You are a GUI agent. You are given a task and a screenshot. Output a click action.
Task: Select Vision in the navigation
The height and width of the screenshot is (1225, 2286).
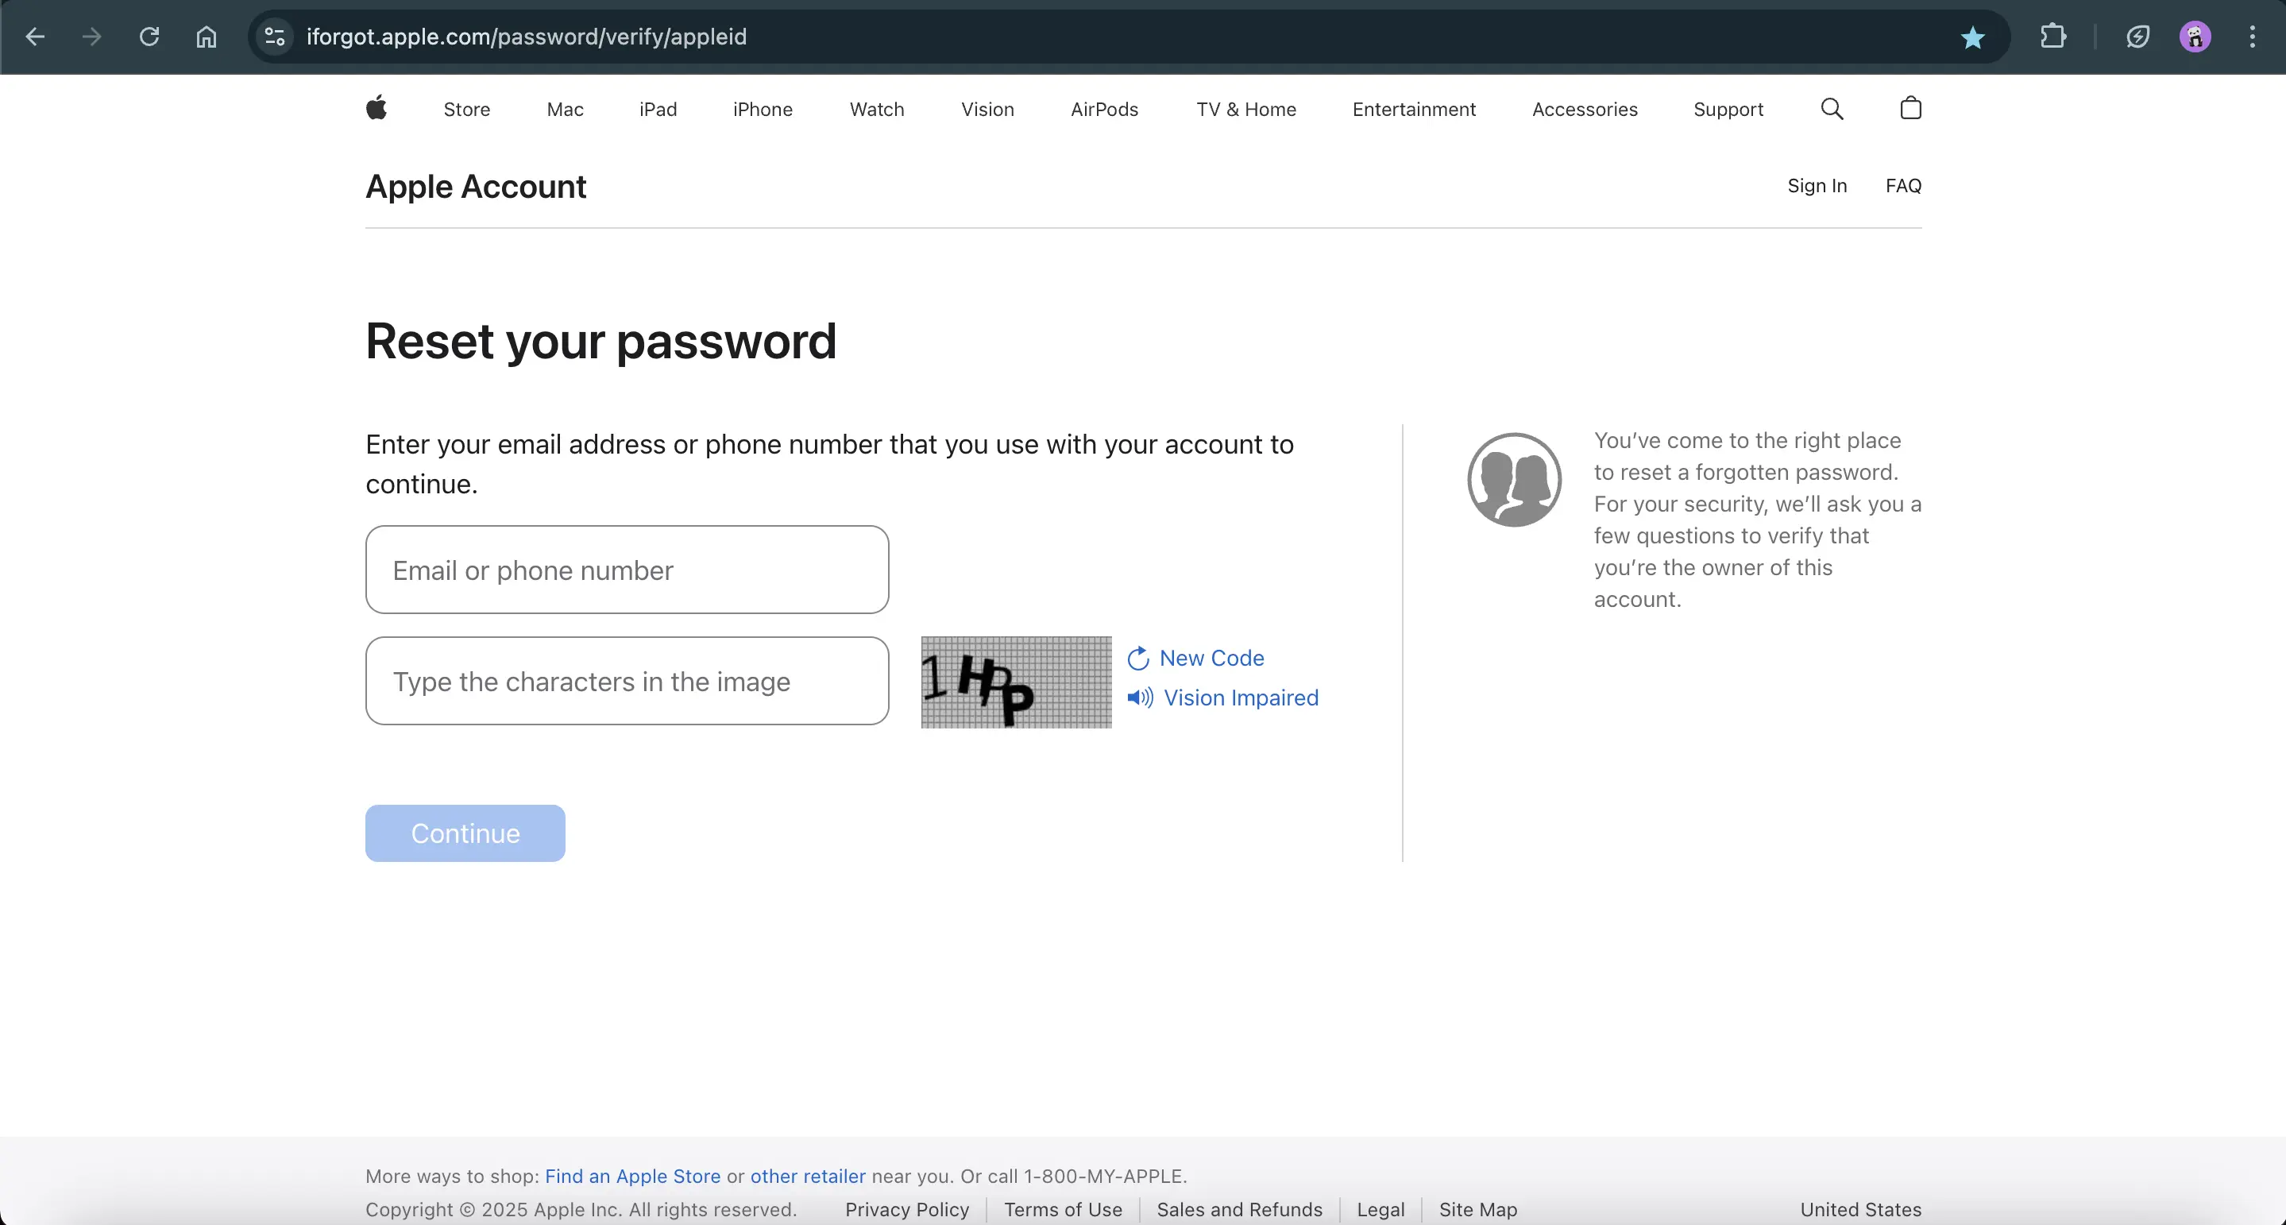[x=987, y=109]
